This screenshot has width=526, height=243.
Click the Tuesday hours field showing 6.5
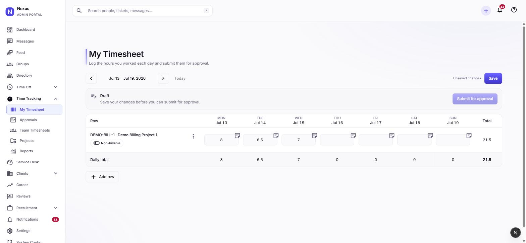[260, 140]
